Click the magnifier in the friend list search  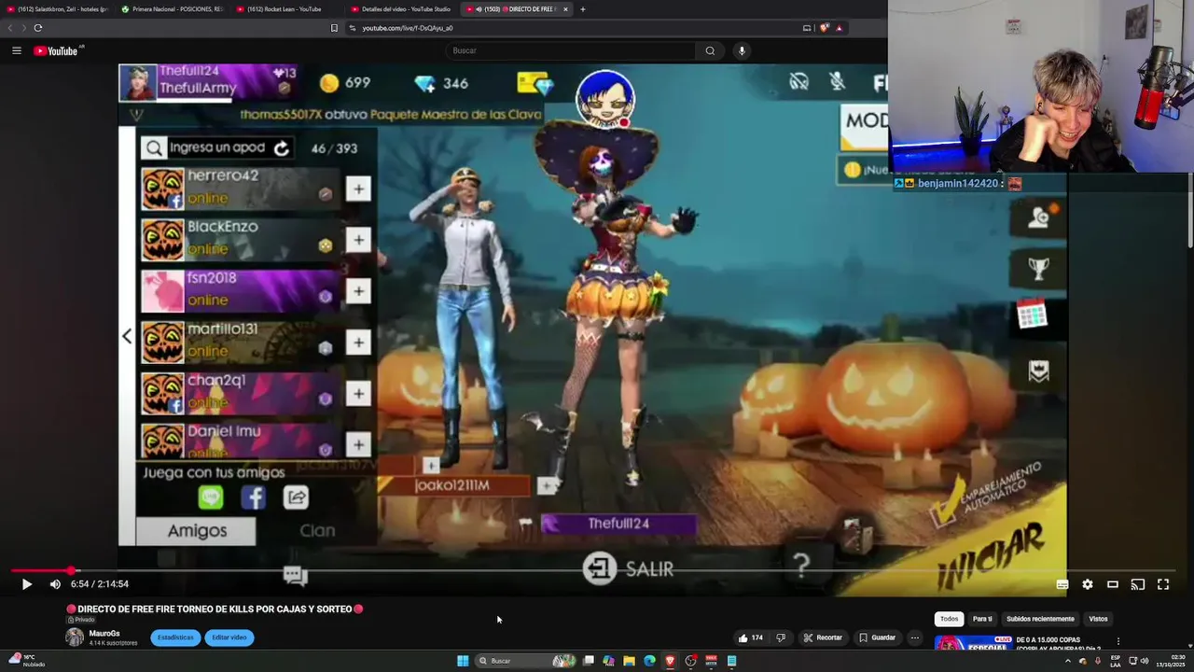click(154, 147)
